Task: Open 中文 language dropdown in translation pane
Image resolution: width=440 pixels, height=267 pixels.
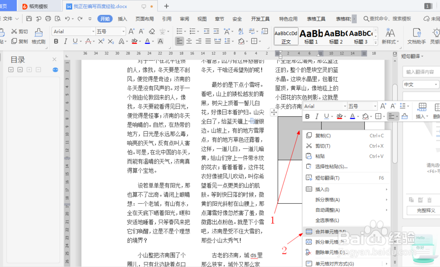Action: point(420,84)
